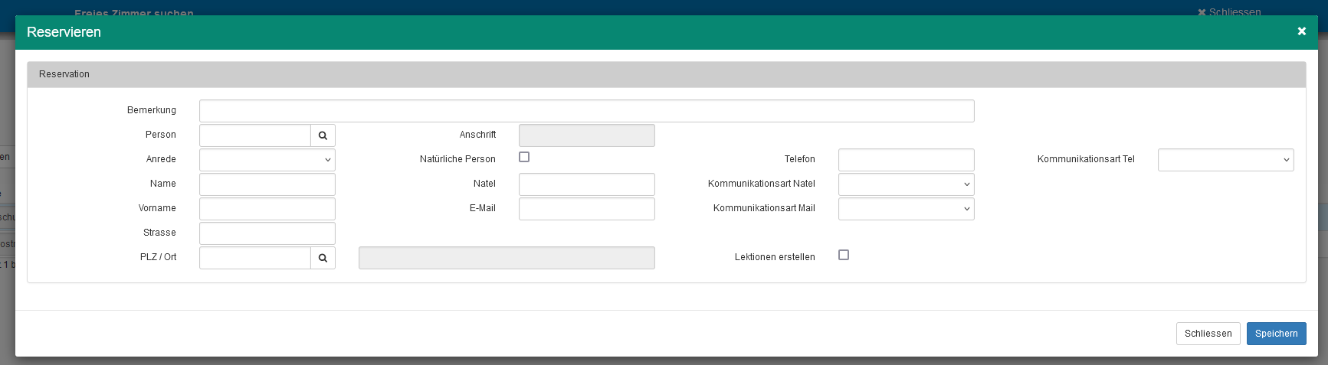The width and height of the screenshot is (1328, 365).
Task: Enable the Lektionen erstellen checkbox
Action: [844, 255]
